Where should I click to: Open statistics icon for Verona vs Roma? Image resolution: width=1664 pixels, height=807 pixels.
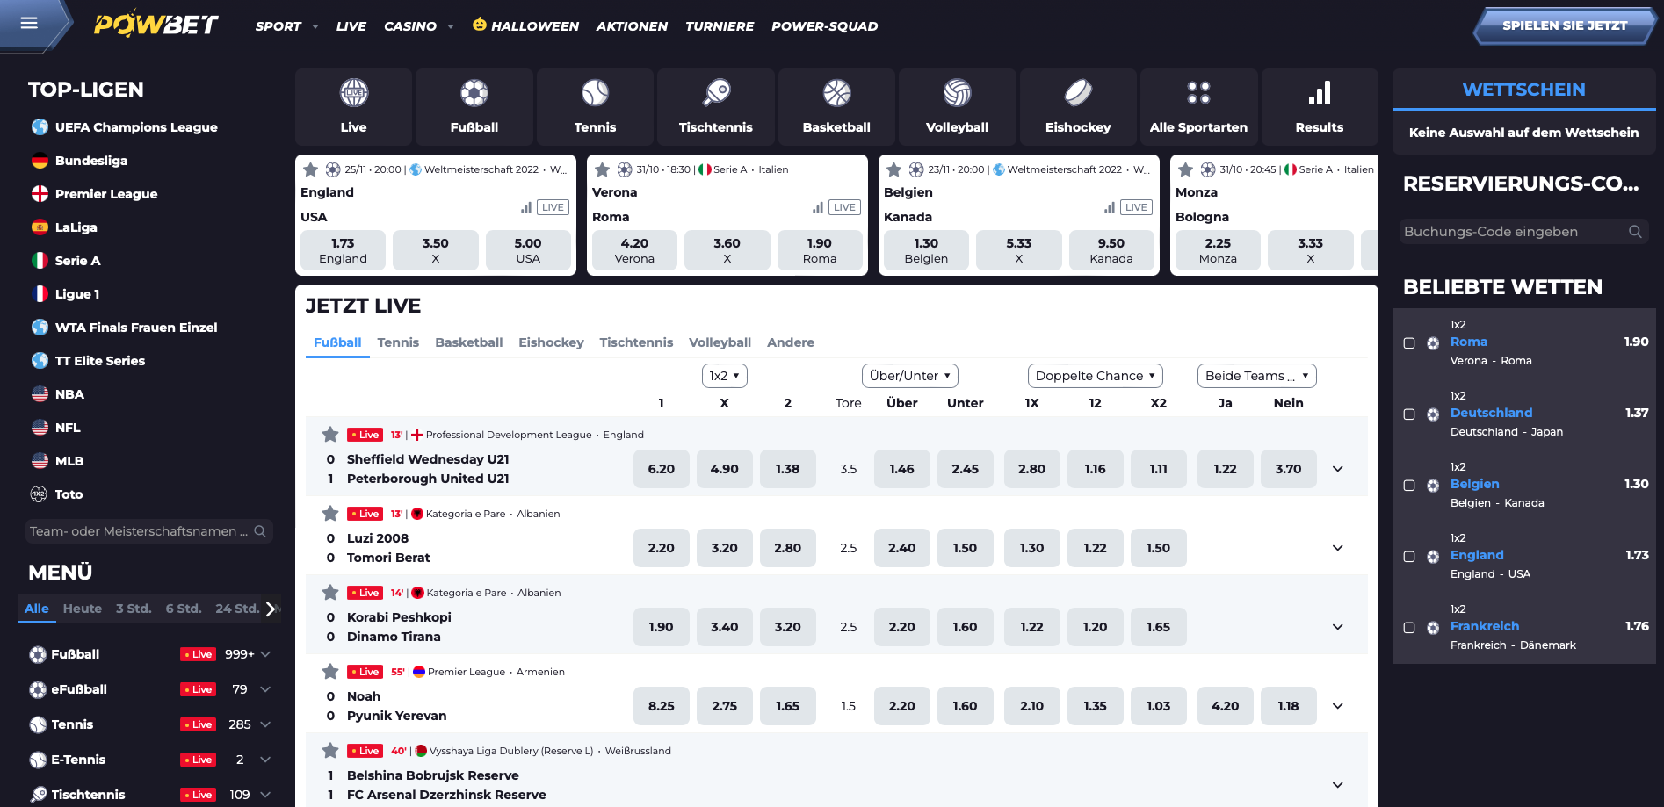click(818, 207)
